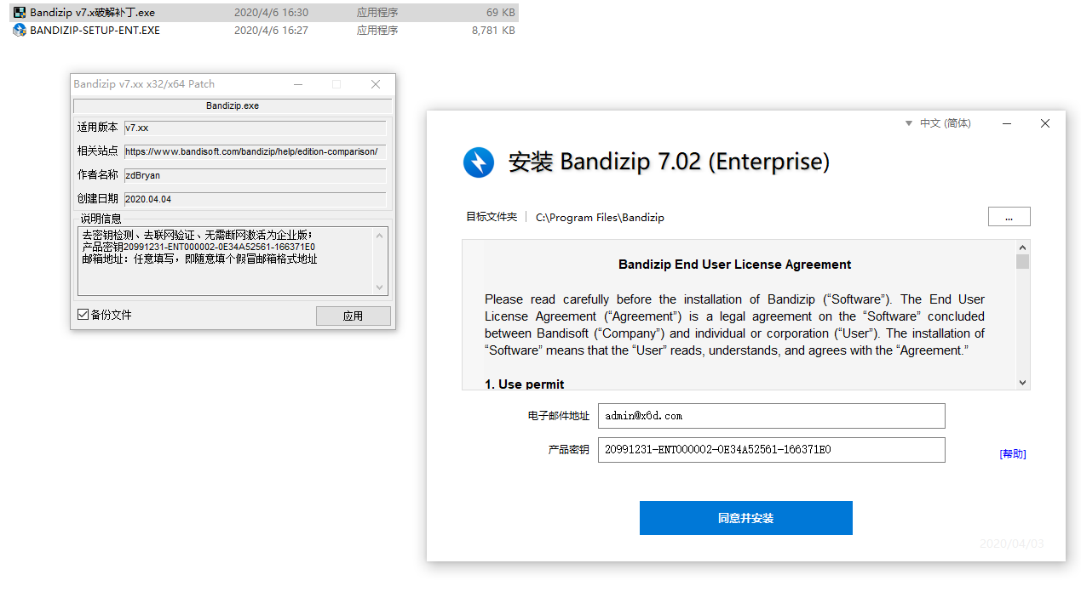Click the description box scroll down arrow
Image resolution: width=1081 pixels, height=592 pixels.
click(x=380, y=287)
